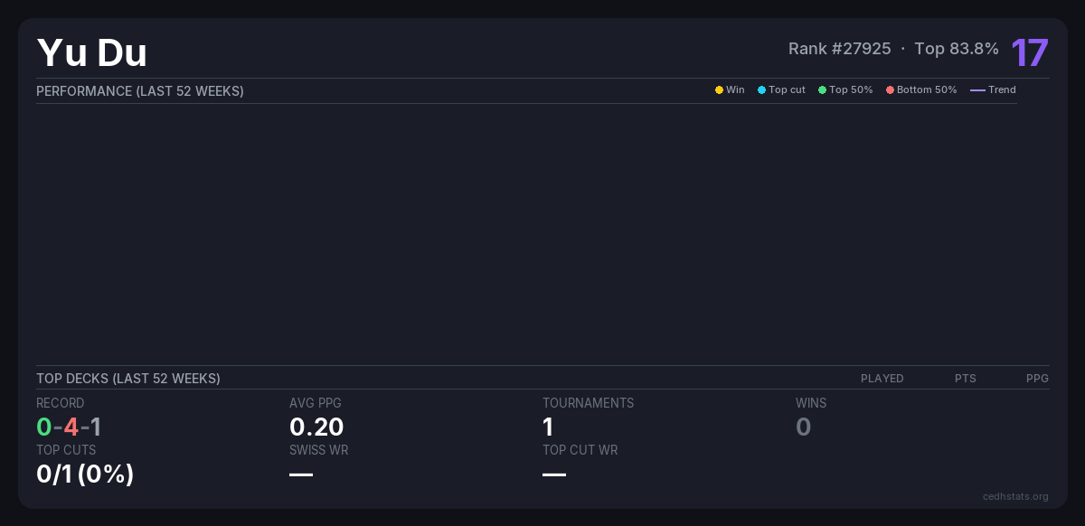Viewport: 1085px width, 526px height.
Task: Click the purple score number 17
Action: point(1029,52)
